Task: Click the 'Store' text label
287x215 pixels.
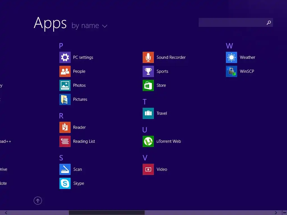Action: click(161, 85)
